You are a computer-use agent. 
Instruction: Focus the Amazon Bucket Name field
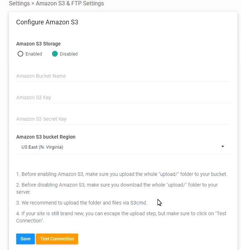coord(123,76)
